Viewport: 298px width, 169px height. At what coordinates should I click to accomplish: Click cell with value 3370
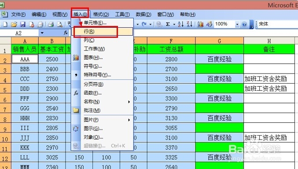171,147
